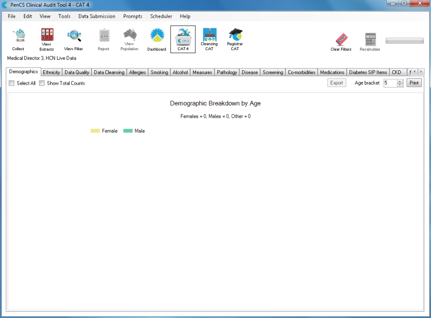Click the progress bar in the toolbar
Viewport: 431px width, 318px height.
tap(405, 41)
